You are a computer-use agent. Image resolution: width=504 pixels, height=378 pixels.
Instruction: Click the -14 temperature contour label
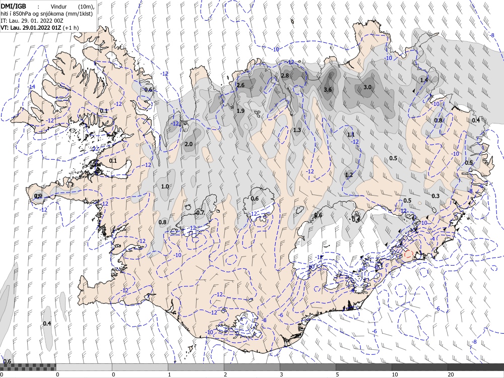31,87
